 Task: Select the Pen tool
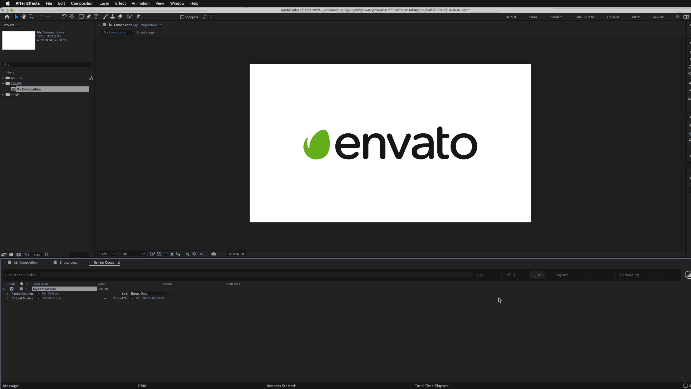[88, 16]
